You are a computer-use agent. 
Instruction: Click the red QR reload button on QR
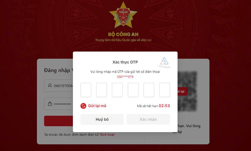[x=182, y=91]
